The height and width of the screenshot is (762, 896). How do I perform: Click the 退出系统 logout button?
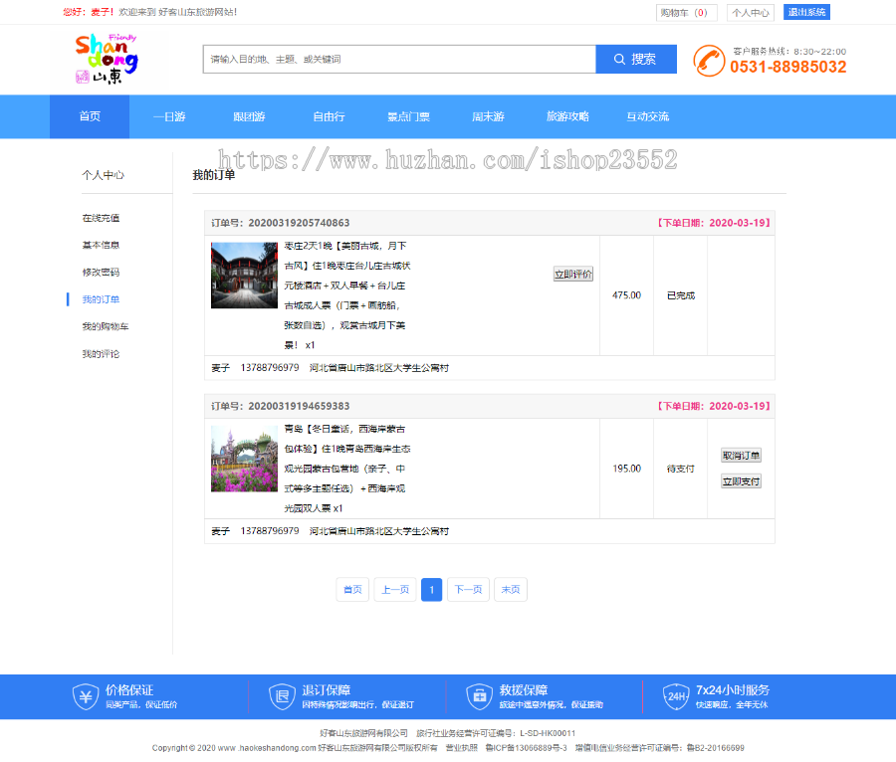pyautogui.click(x=806, y=12)
